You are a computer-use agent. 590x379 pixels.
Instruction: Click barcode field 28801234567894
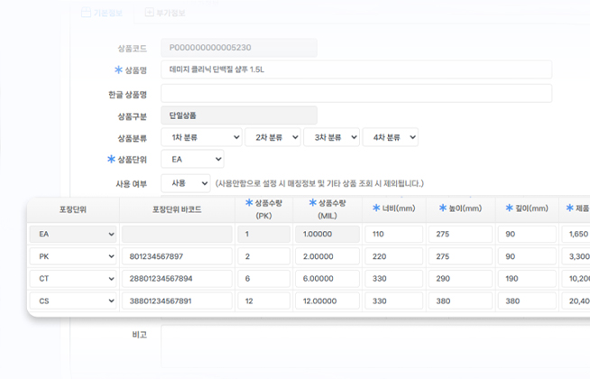coord(177,279)
